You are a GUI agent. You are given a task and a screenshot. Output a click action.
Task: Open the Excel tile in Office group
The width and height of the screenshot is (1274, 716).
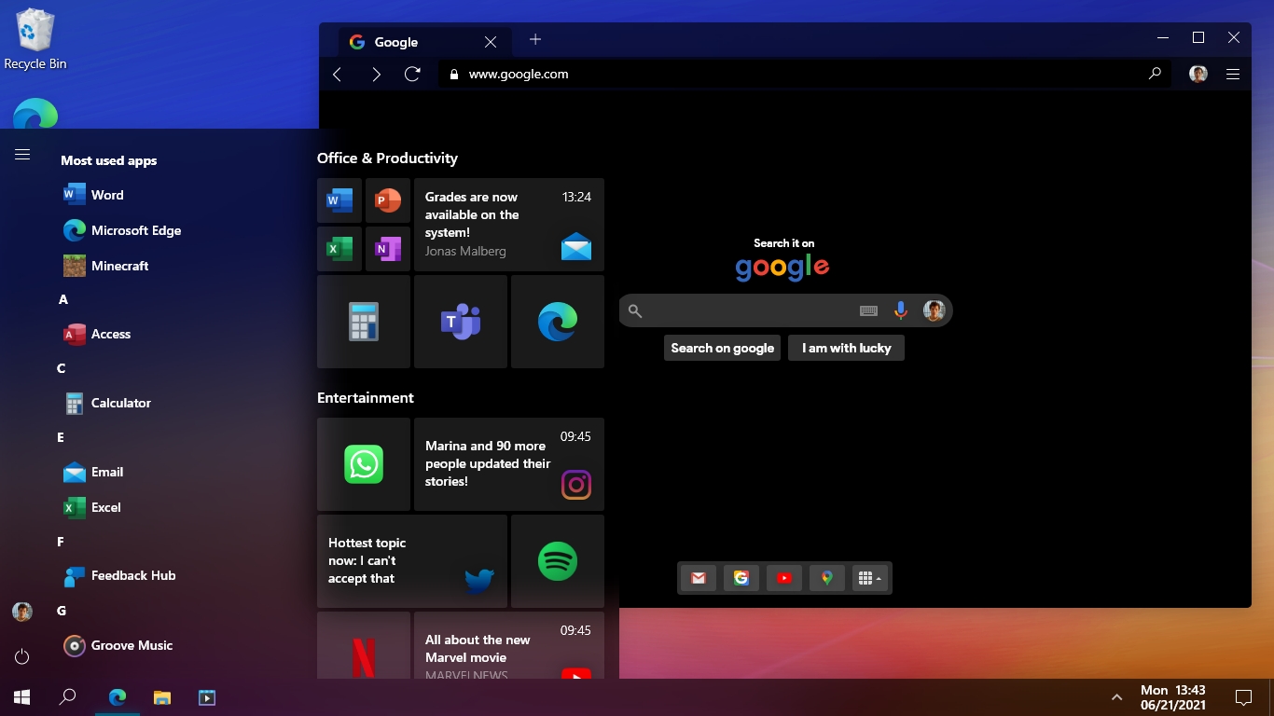[x=339, y=249]
